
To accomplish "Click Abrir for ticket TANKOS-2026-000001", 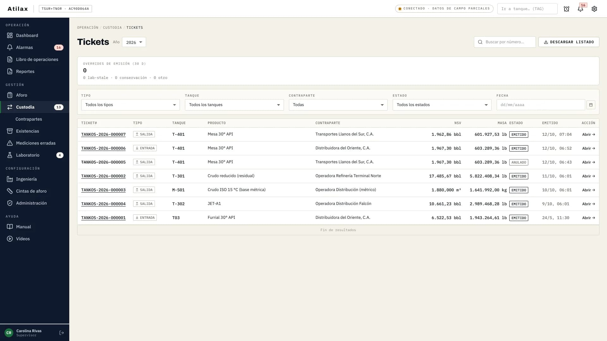I will coord(589,218).
